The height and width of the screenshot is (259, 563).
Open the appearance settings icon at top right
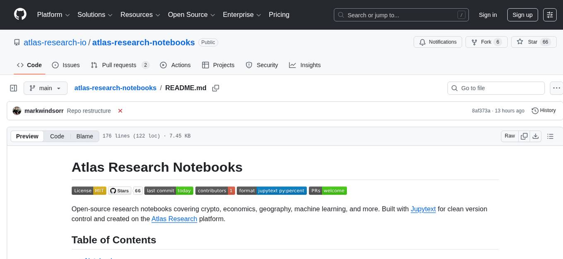coord(549,14)
